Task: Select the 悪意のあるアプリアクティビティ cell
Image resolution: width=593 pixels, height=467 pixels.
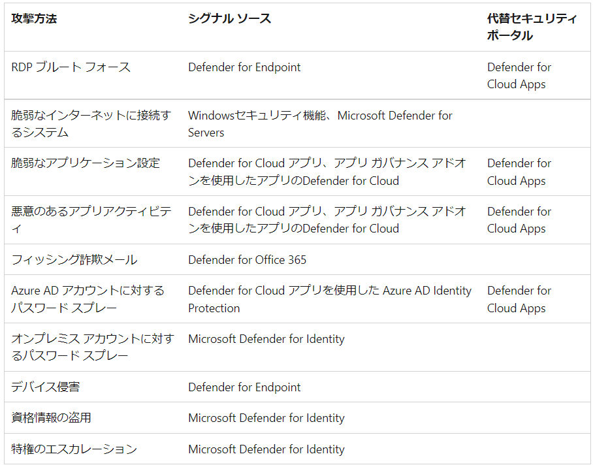Action: pos(91,219)
